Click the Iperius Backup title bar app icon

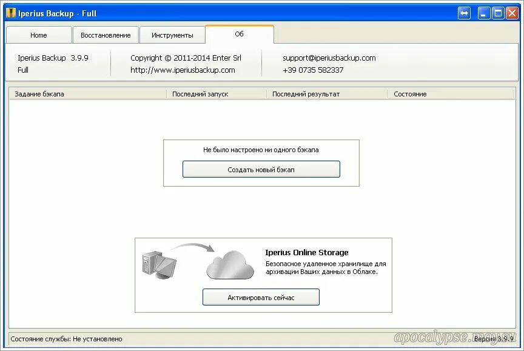[11, 13]
